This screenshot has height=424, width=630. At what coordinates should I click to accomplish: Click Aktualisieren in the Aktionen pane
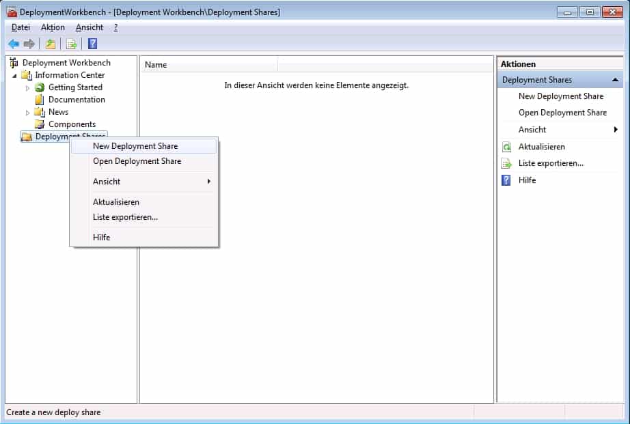(542, 147)
